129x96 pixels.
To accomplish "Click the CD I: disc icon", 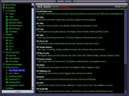I will click(x=7, y=50).
